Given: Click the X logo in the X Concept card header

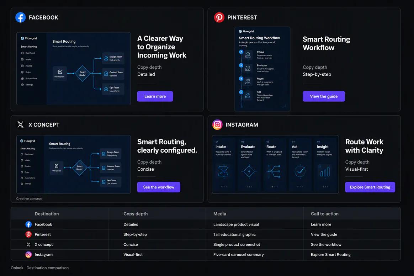Looking at the screenshot, I should coord(20,124).
